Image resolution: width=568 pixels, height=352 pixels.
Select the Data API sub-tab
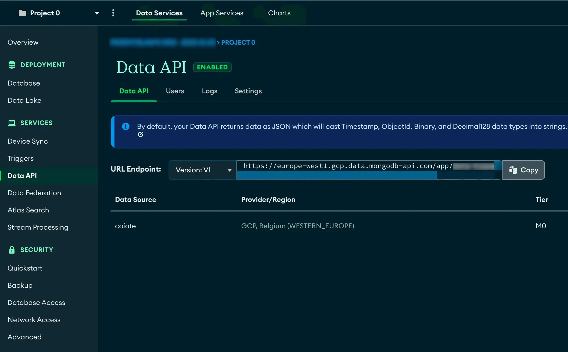(134, 91)
